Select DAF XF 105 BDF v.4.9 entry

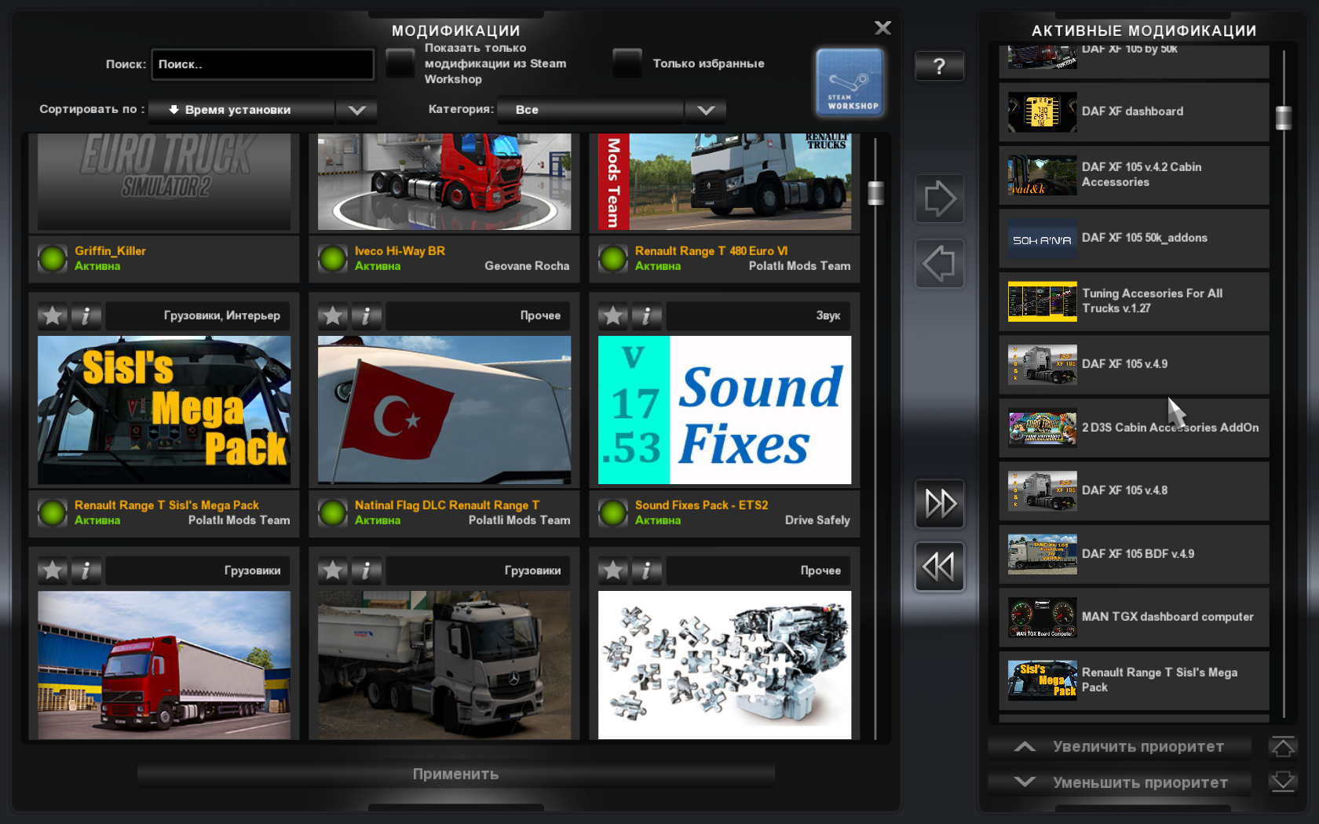pyautogui.click(x=1134, y=555)
